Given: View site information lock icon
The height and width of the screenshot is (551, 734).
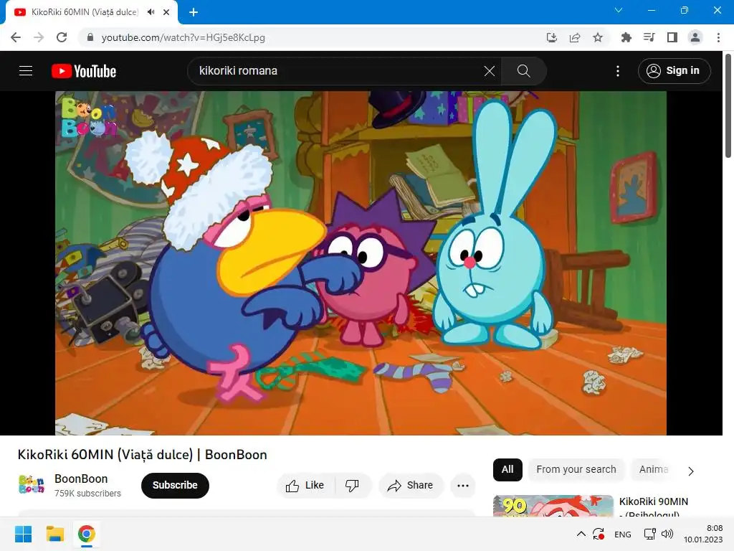Looking at the screenshot, I should 90,37.
